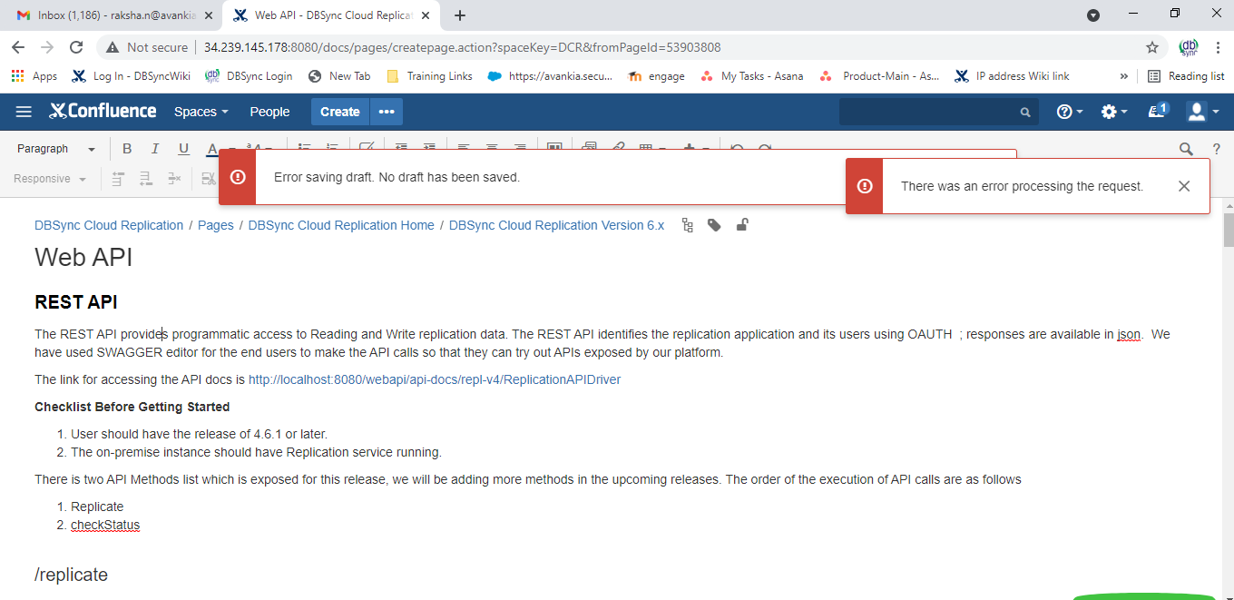Open the Confluence sidebar hamburger menu
This screenshot has width=1234, height=600.
tap(24, 112)
